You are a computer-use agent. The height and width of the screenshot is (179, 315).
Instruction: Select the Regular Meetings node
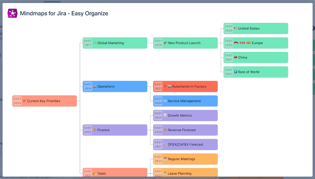pyautogui.click(x=185, y=159)
